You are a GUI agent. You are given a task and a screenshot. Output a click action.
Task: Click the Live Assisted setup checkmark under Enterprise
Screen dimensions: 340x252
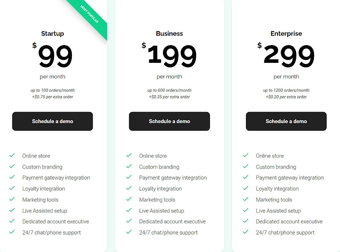[246, 210]
